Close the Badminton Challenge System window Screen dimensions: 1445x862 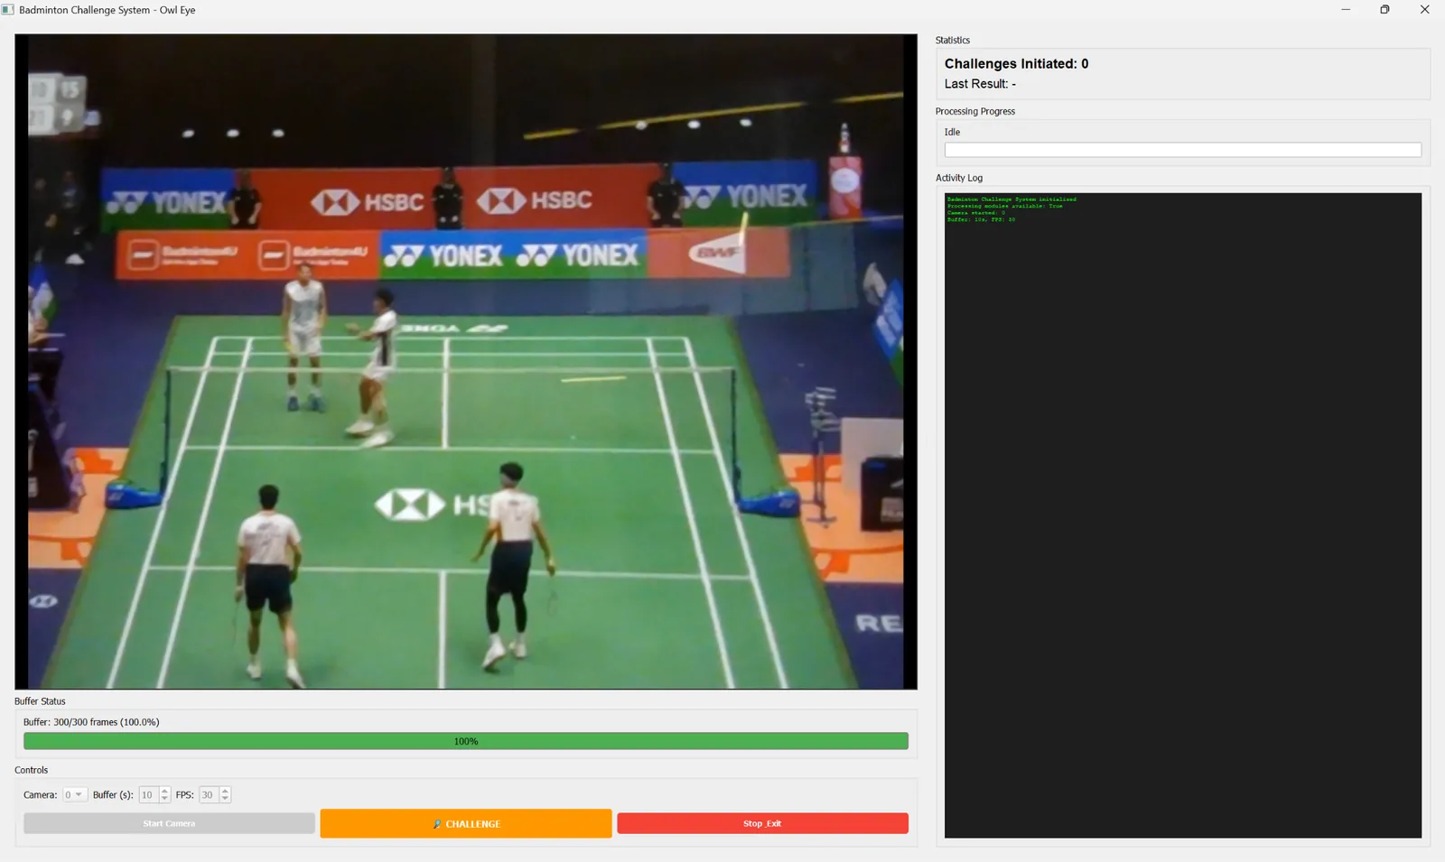click(1424, 10)
